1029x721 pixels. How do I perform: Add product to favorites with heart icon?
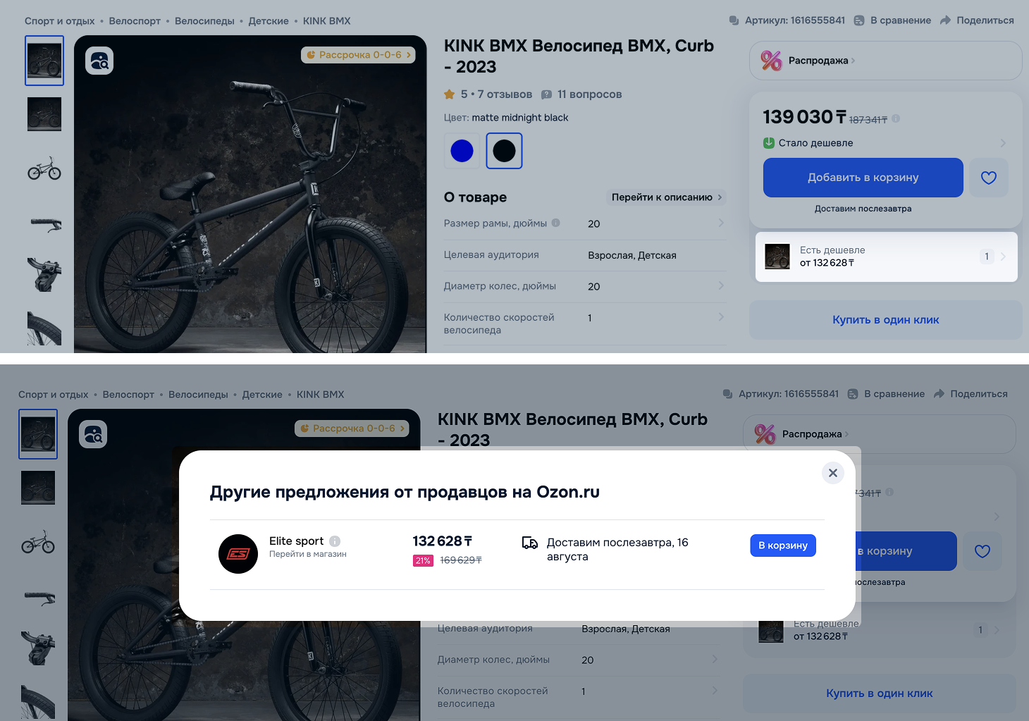coord(989,178)
